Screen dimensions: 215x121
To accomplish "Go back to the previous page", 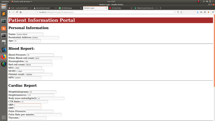I will (10, 12).
